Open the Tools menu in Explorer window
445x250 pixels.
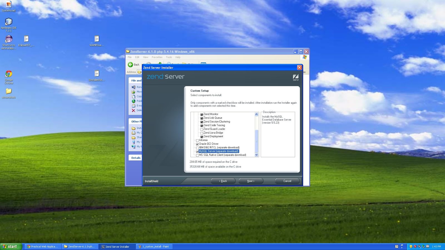169,57
